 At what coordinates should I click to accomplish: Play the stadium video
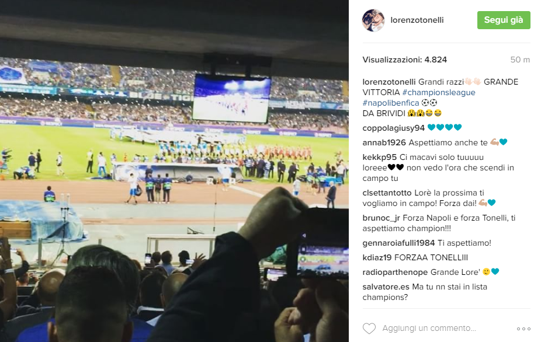point(174,171)
